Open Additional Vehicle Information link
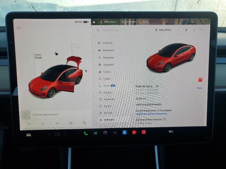This screenshot has width=226, height=169. coord(151,114)
